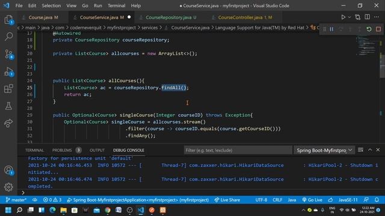Open the Edit menu

(32, 5)
